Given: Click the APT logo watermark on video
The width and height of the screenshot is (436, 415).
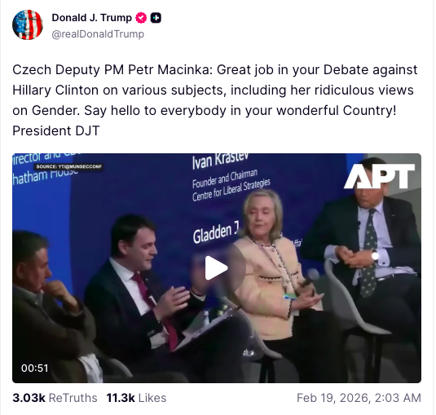Looking at the screenshot, I should click(x=379, y=176).
